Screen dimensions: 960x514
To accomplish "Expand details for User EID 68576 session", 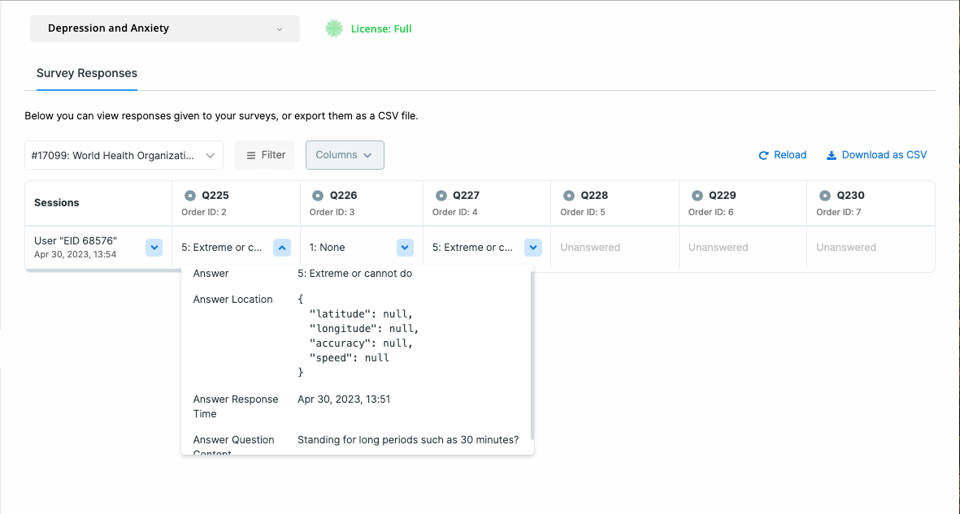I will (x=154, y=247).
